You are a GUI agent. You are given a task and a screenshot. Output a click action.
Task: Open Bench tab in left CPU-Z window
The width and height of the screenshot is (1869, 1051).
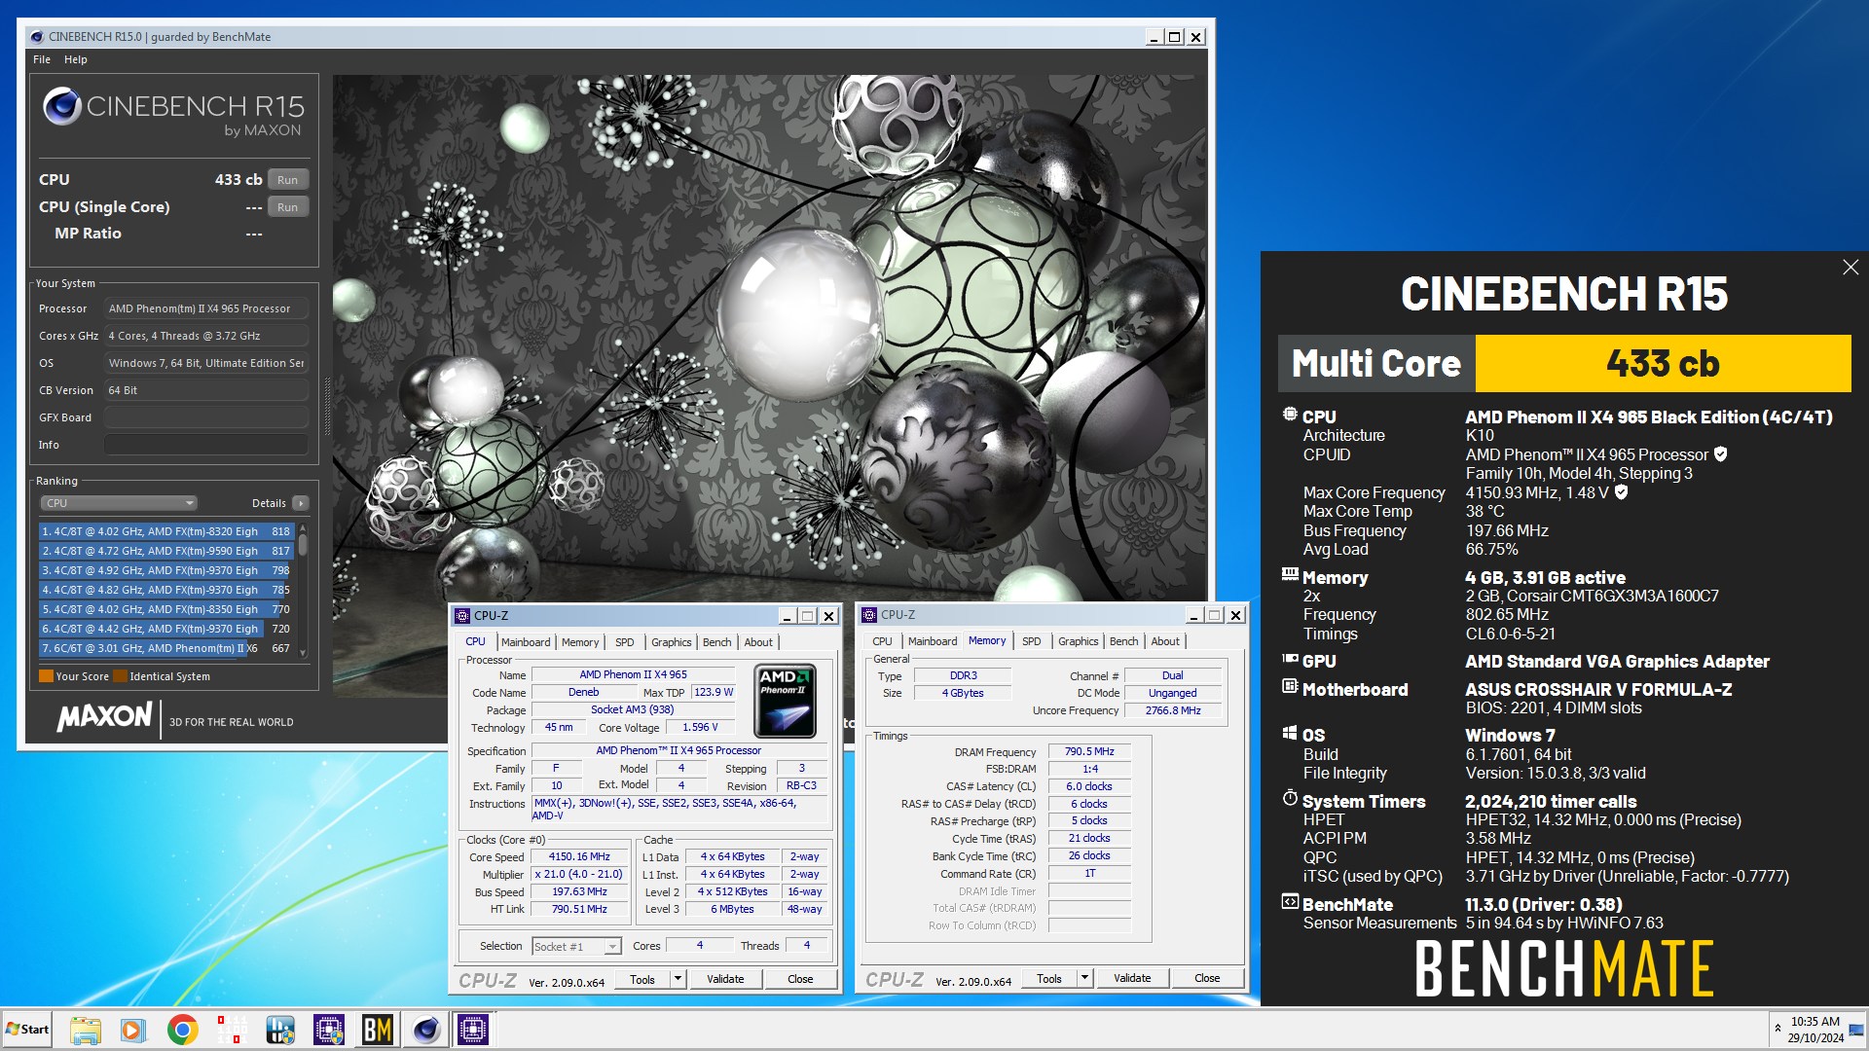point(716,642)
